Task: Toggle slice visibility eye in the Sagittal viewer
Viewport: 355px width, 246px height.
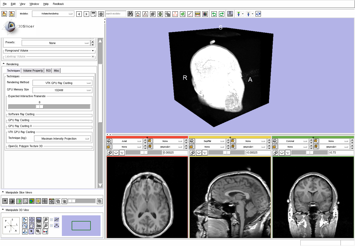Action: (199, 153)
